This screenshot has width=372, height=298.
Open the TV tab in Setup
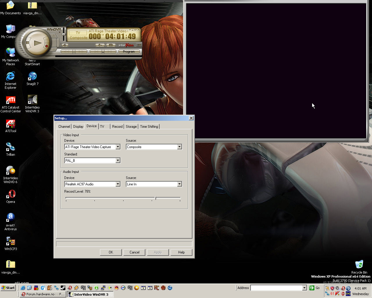tap(102, 127)
